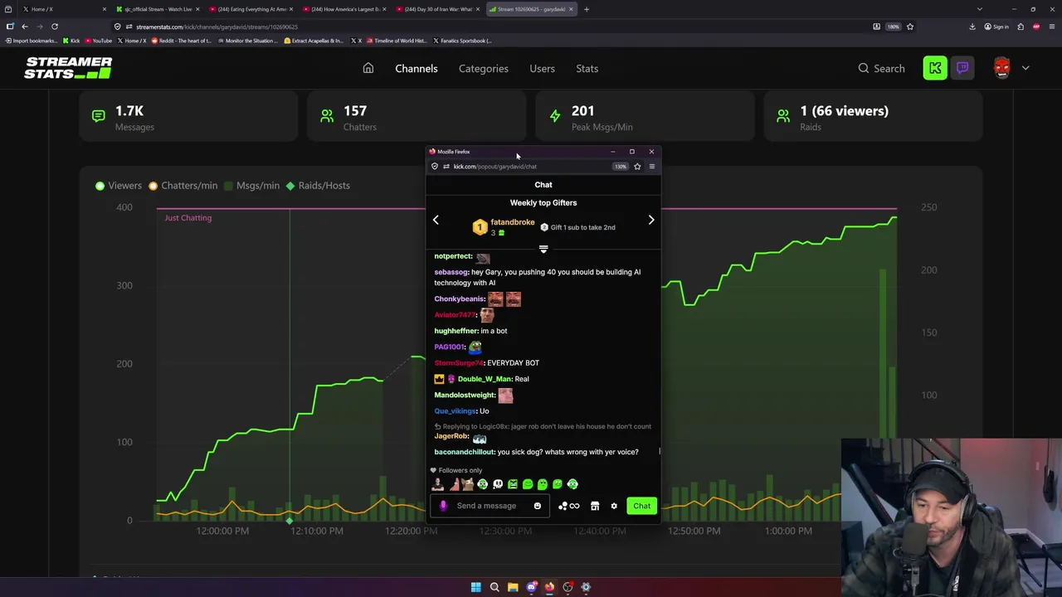The height and width of the screenshot is (597, 1062).
Task: Insert the Patrick star emote
Action: point(453,484)
